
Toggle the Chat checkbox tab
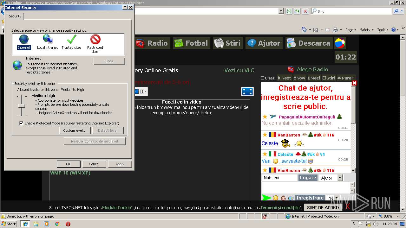coord(268,78)
